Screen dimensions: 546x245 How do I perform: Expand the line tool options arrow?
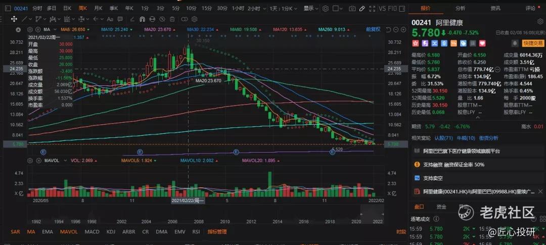(30, 19)
